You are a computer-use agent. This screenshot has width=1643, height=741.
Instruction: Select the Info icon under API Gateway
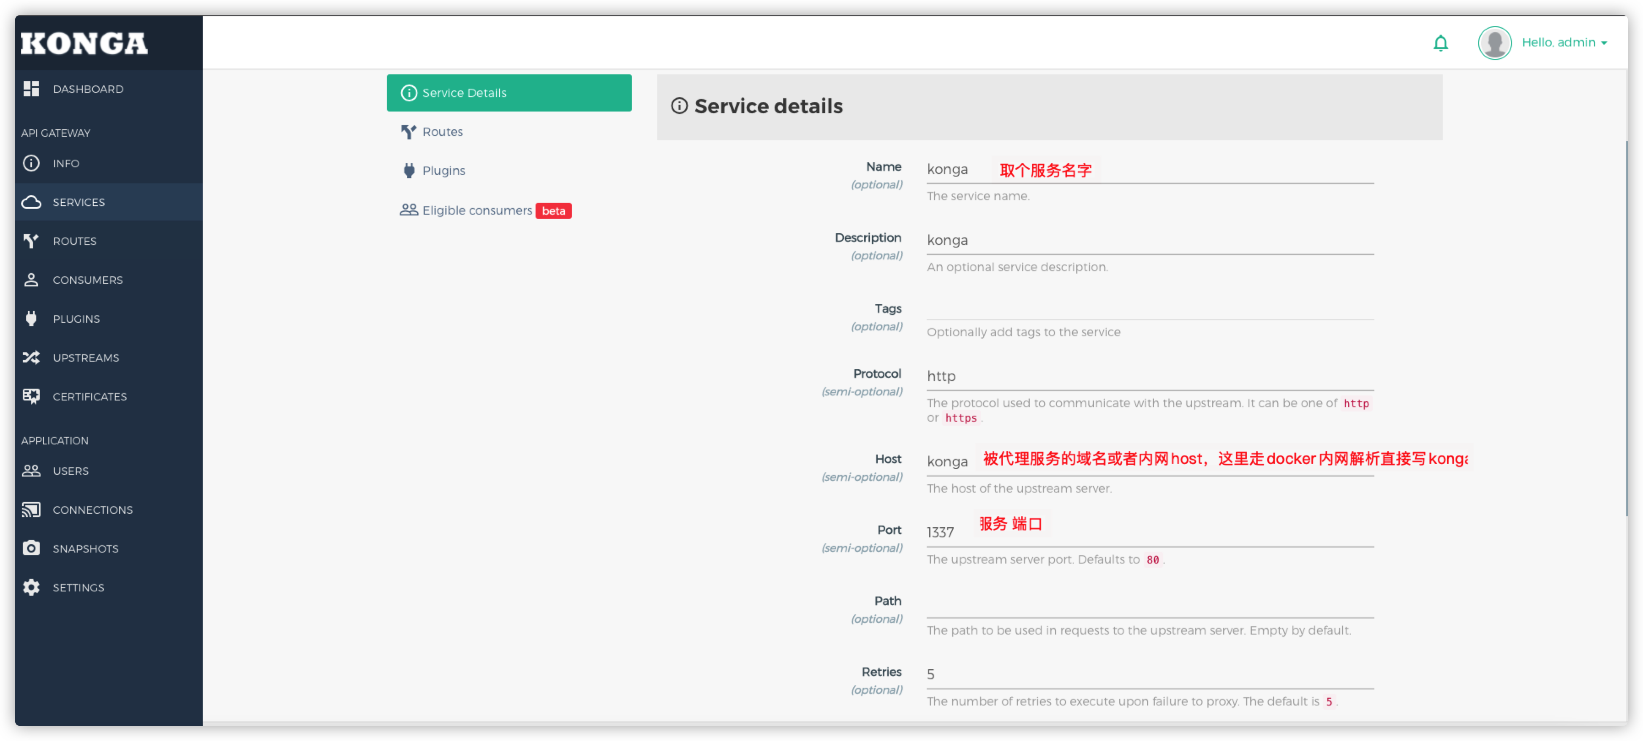pyautogui.click(x=31, y=163)
